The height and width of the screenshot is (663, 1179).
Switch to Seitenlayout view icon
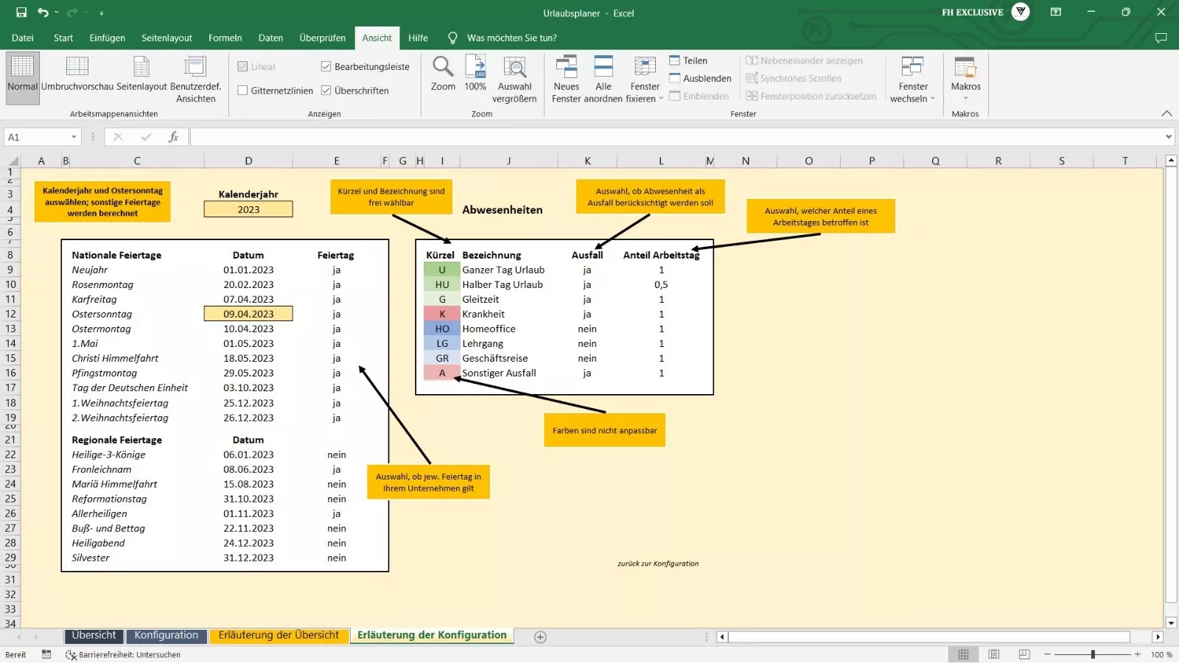(141, 74)
